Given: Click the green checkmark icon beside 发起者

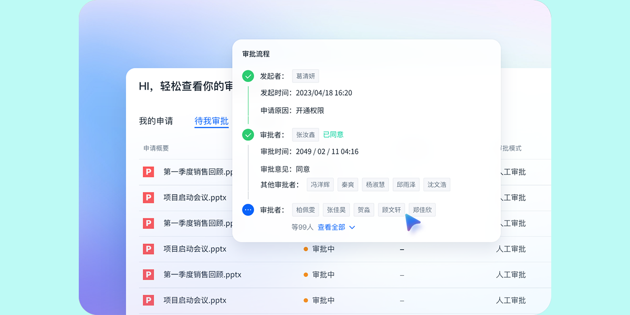Looking at the screenshot, I should click(248, 76).
